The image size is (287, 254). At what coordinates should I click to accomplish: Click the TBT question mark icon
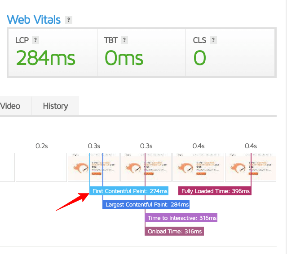click(124, 40)
